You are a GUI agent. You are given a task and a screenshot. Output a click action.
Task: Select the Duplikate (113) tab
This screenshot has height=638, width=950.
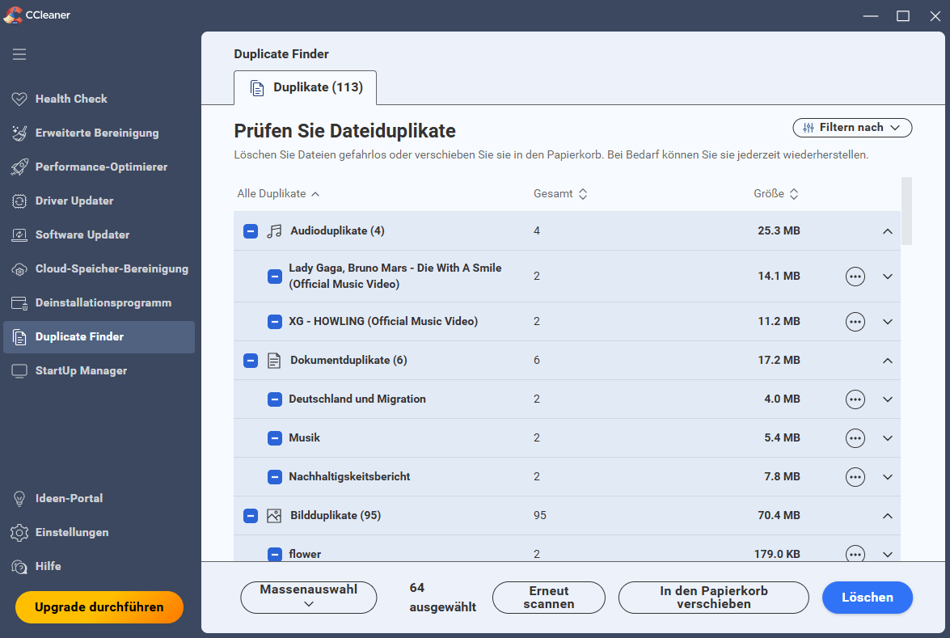click(x=305, y=87)
